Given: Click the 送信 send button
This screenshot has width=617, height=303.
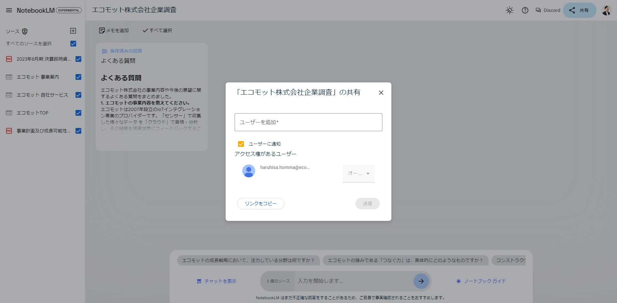Looking at the screenshot, I should [368, 204].
